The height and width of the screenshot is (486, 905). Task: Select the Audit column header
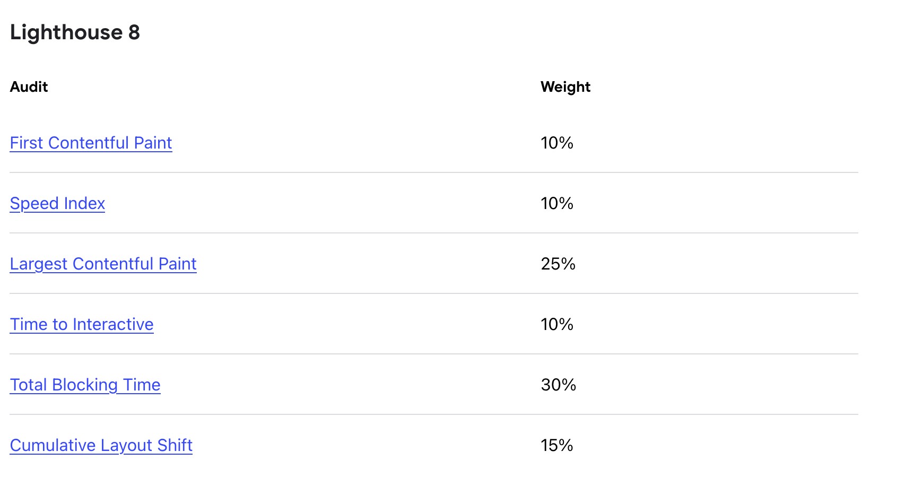pyautogui.click(x=29, y=86)
